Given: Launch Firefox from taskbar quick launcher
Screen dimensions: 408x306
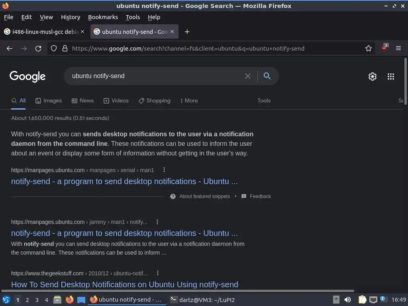Looking at the screenshot, I should 69,300.
